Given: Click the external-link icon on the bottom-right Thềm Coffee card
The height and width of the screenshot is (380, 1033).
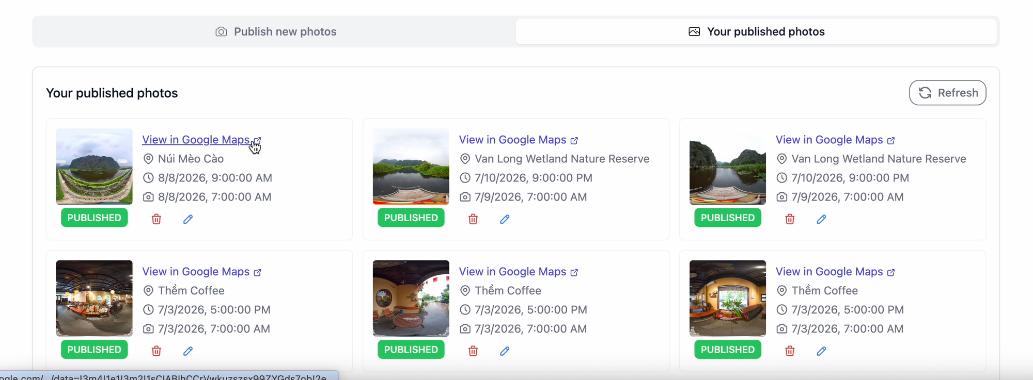Looking at the screenshot, I should pyautogui.click(x=891, y=273).
